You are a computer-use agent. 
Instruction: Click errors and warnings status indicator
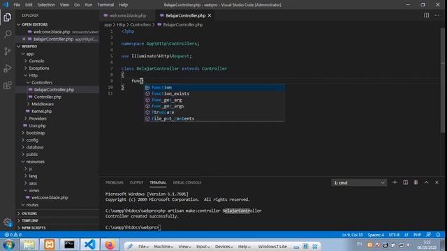[x=13, y=235]
